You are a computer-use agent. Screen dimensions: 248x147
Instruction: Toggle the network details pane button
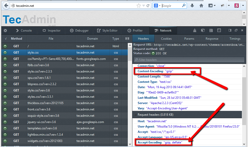127,39
